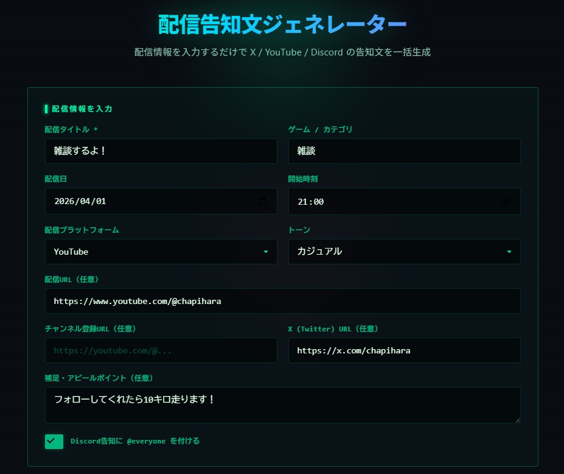
Task: Click inside the 補足・アピールポイント textarea
Action: (282, 405)
